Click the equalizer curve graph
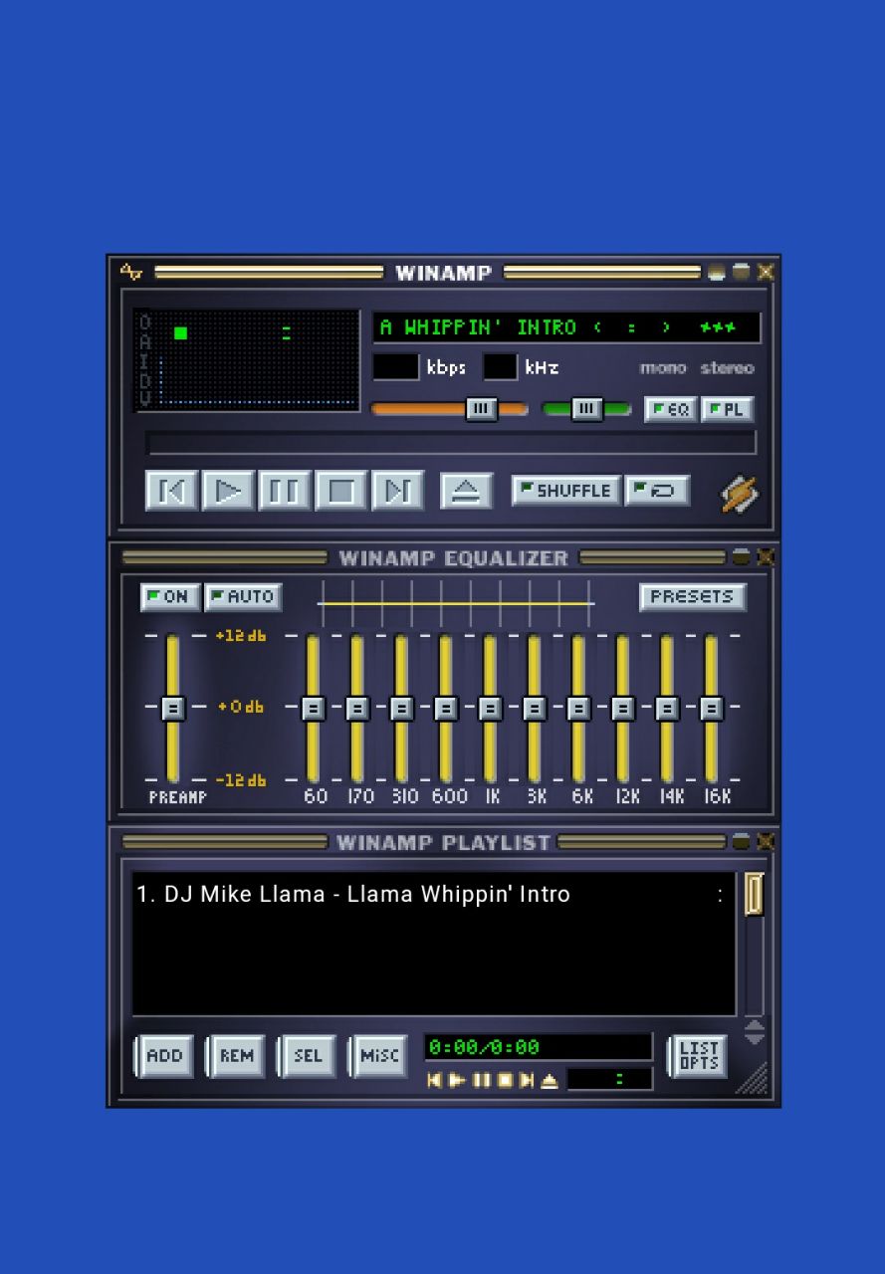The height and width of the screenshot is (1274, 885). [x=457, y=604]
